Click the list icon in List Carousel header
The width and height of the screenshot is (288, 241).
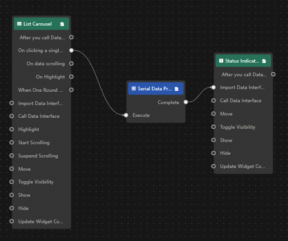pyautogui.click(x=19, y=24)
